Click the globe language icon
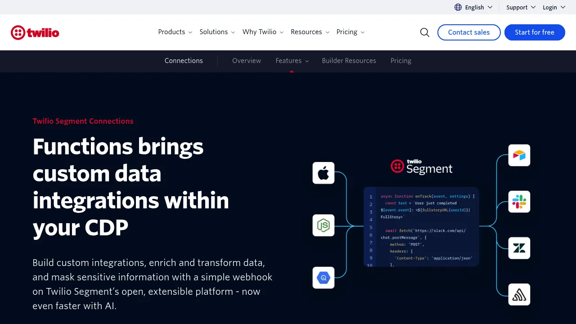The width and height of the screenshot is (576, 324). tap(458, 7)
